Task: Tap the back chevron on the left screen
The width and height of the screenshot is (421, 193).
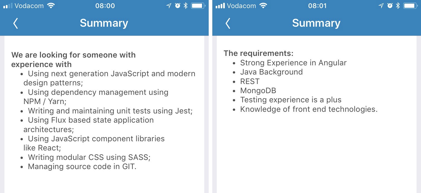Action: (16, 23)
